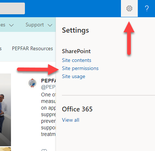
Task: Open the Support navigation menu label
Action: tap(35, 25)
